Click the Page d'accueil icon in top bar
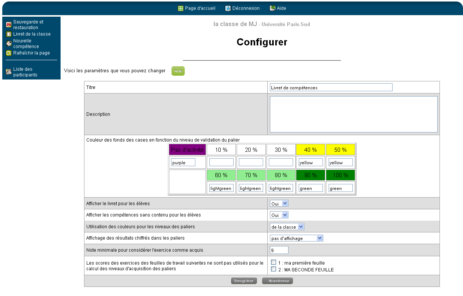The image size is (463, 296). click(x=181, y=8)
